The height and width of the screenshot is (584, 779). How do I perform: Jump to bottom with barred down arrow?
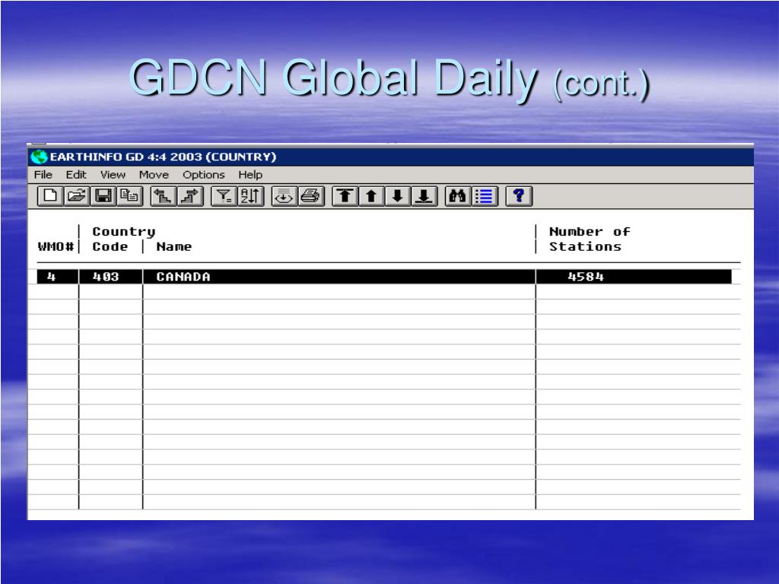pyautogui.click(x=424, y=195)
